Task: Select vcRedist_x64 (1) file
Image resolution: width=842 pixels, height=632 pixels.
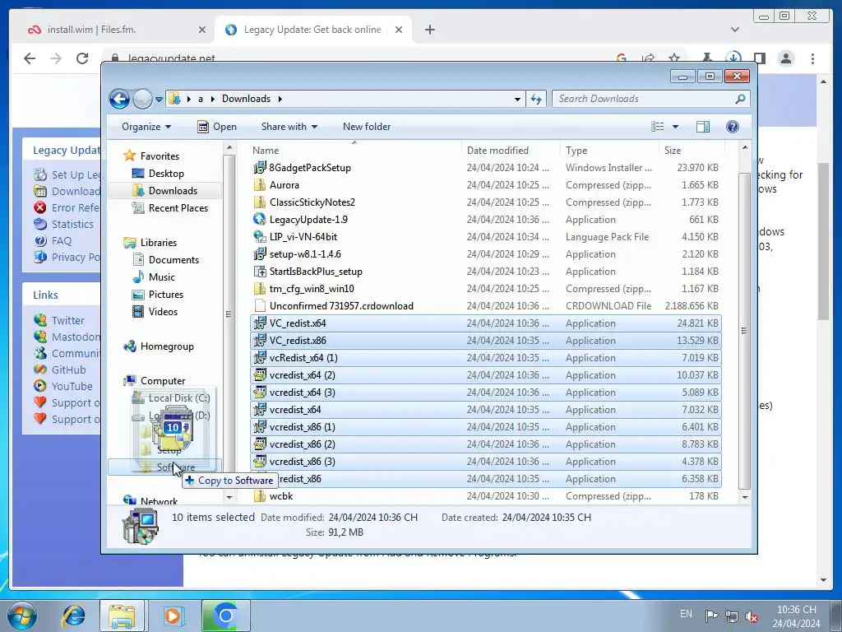Action: pos(485,358)
